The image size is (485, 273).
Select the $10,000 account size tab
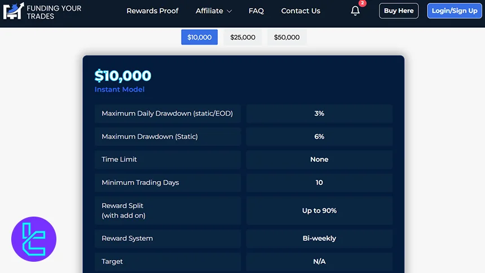[x=199, y=37]
